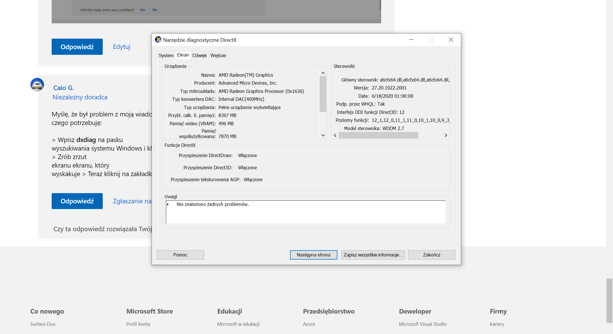Select the Wejście tab

(x=218, y=55)
